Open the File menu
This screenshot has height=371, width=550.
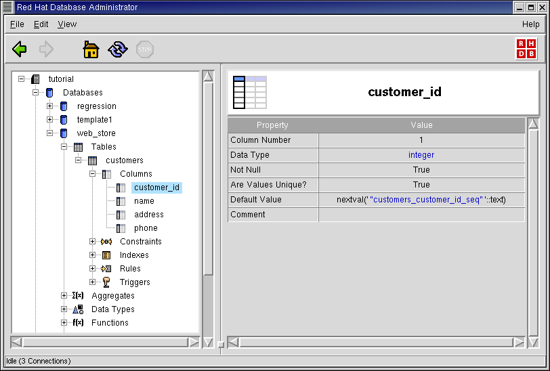[17, 24]
